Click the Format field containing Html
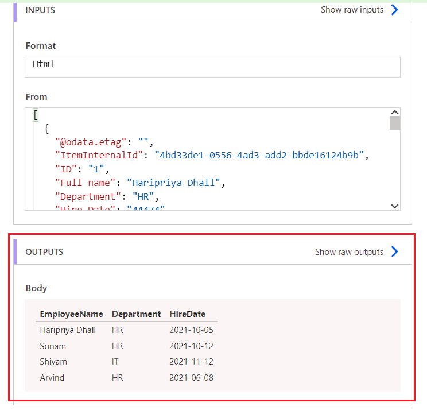This screenshot has height=418, width=427. (212, 67)
